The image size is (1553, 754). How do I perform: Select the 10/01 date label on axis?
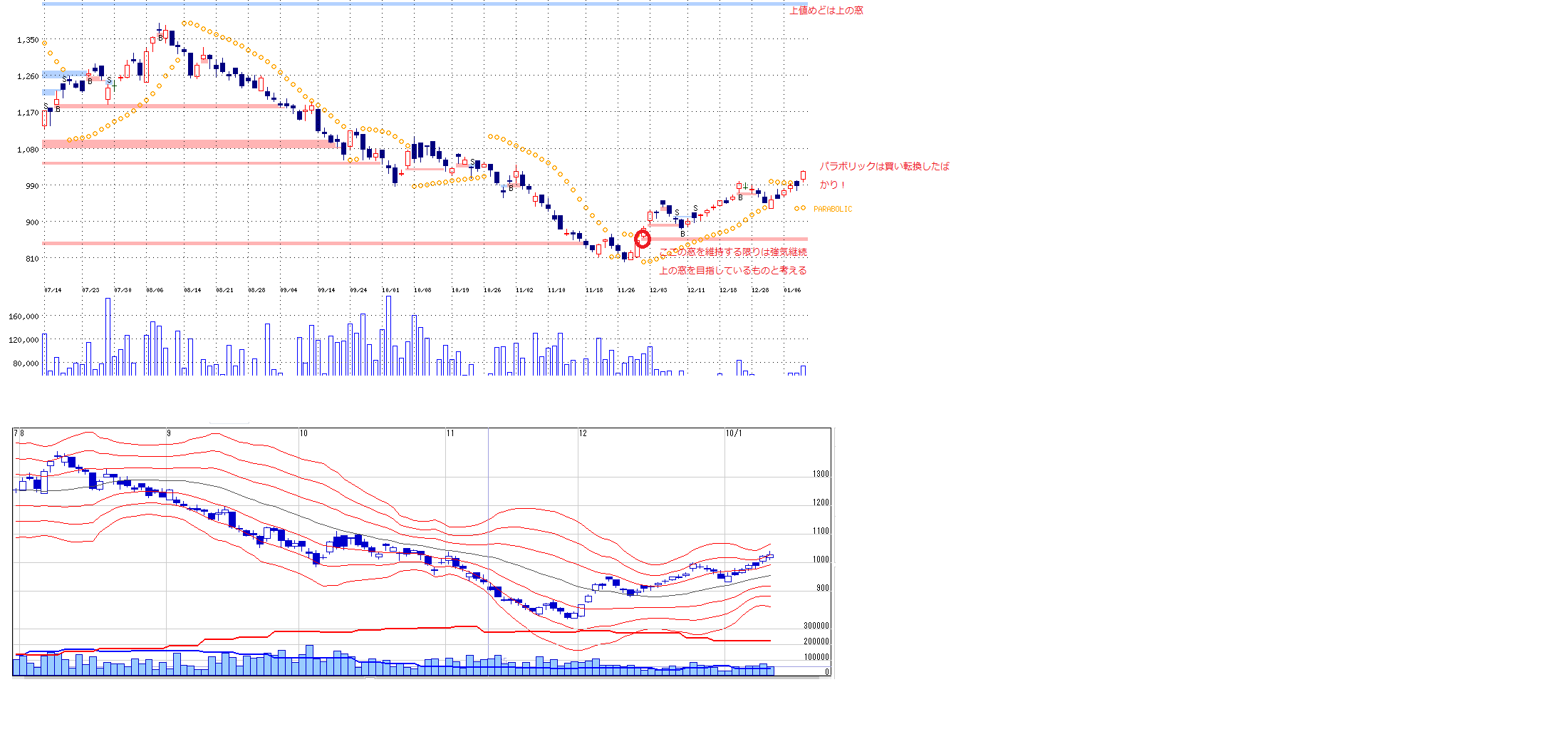tap(390, 290)
